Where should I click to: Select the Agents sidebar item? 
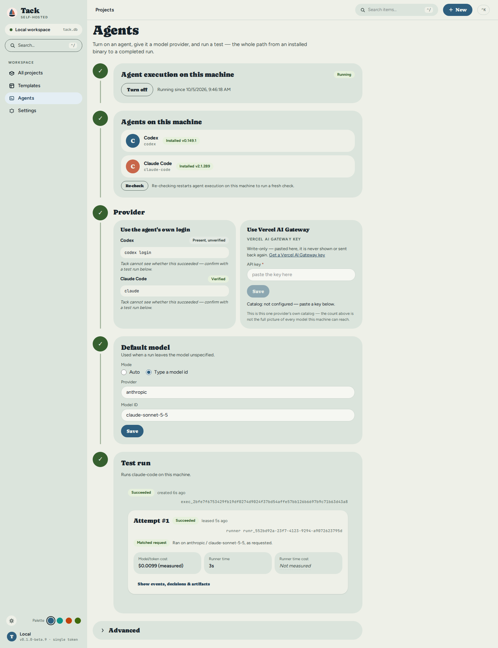44,98
